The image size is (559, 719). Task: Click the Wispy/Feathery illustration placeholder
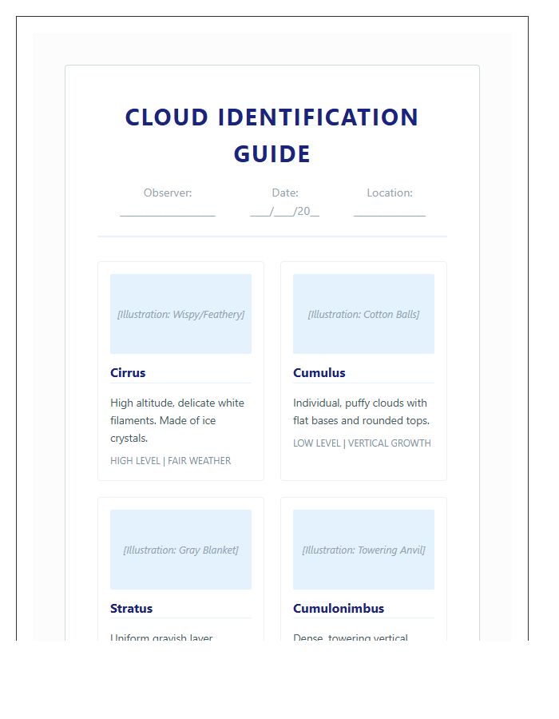(x=181, y=314)
